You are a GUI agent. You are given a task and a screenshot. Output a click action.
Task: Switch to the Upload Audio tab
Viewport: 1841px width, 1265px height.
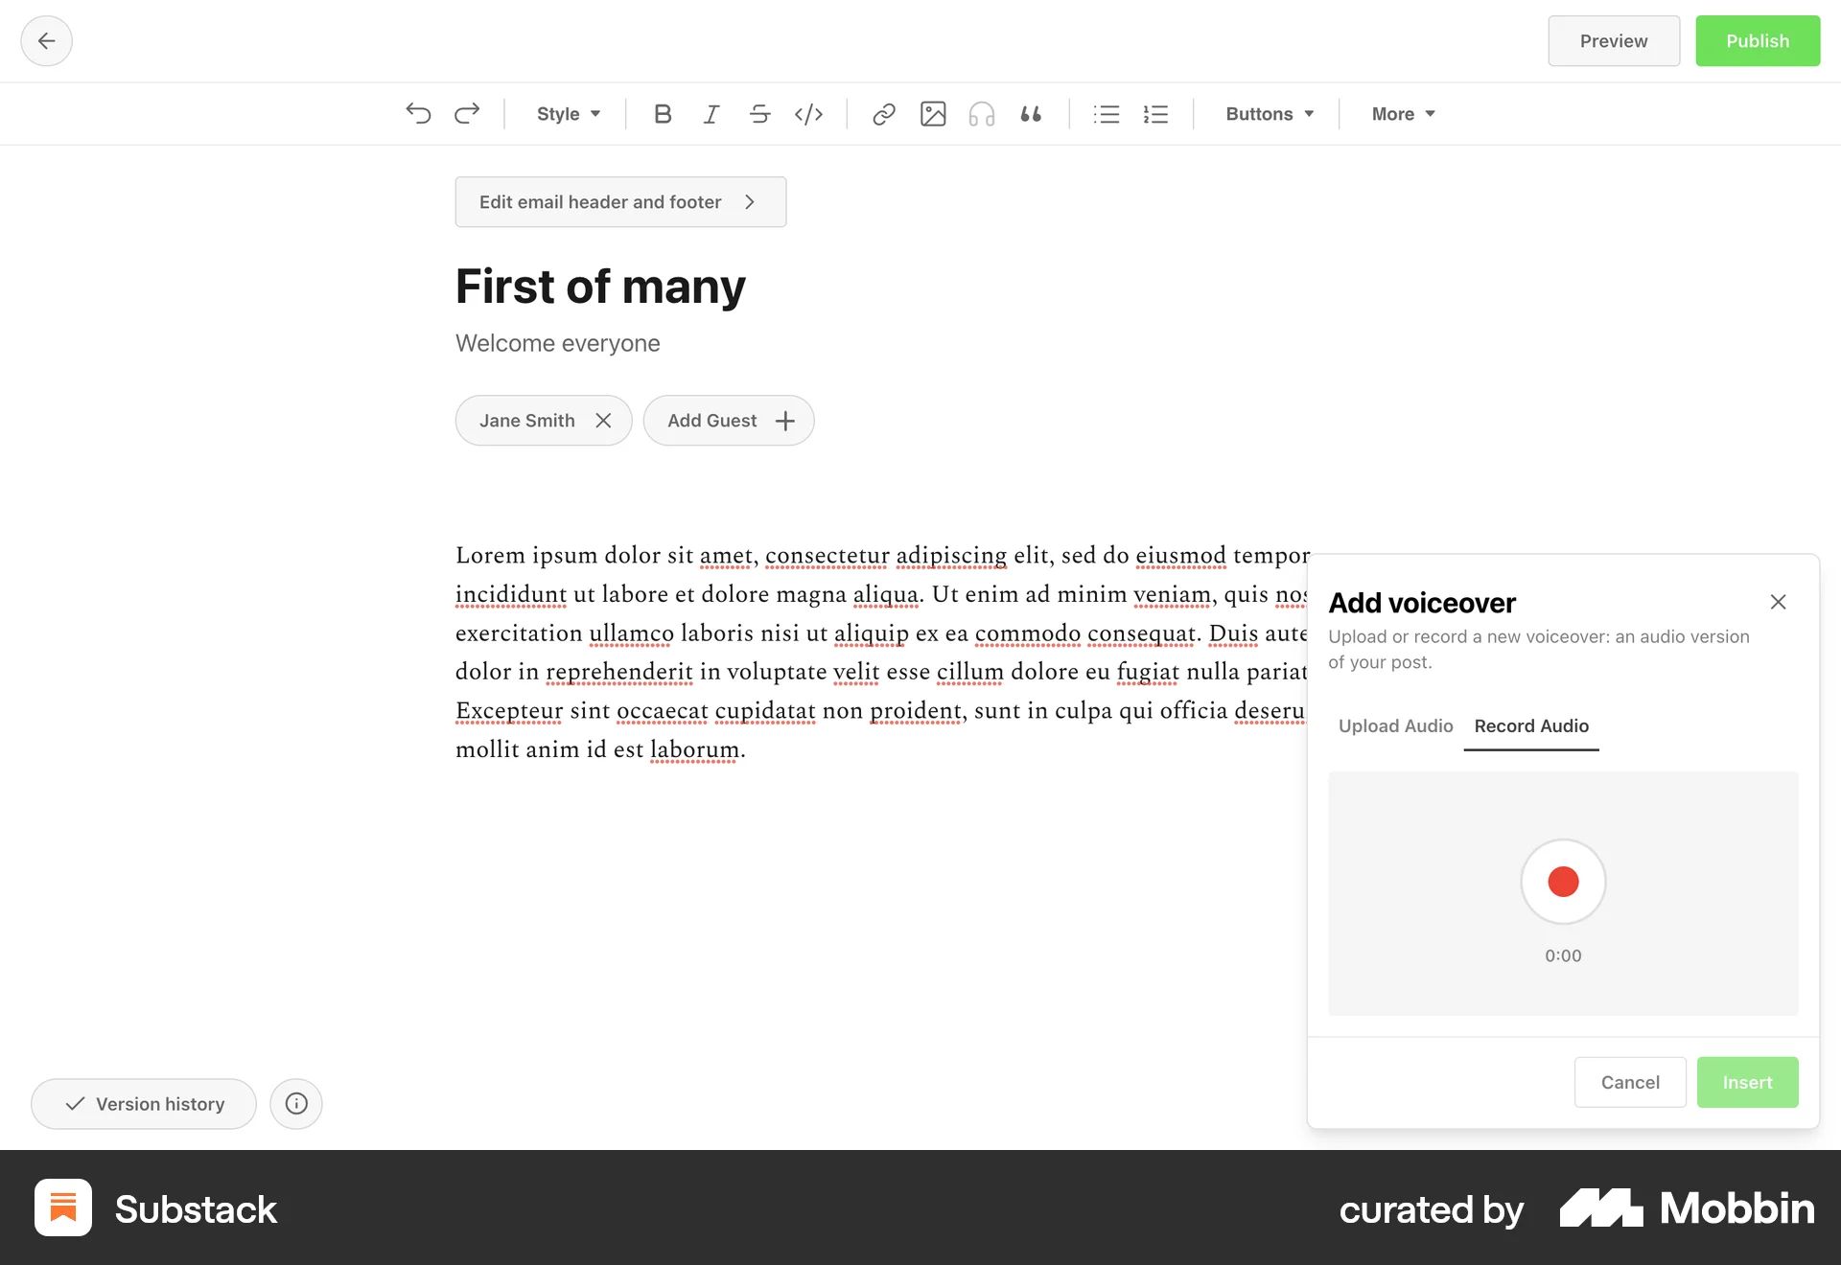point(1395,726)
